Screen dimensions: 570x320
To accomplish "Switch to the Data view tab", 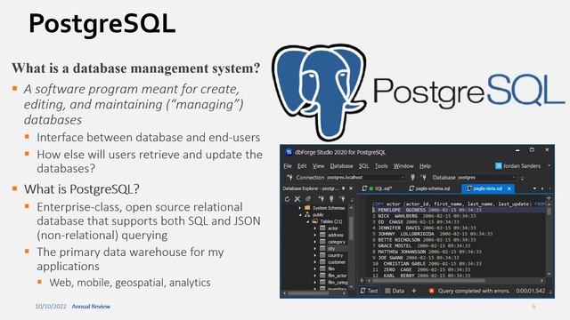I will 395,291.
